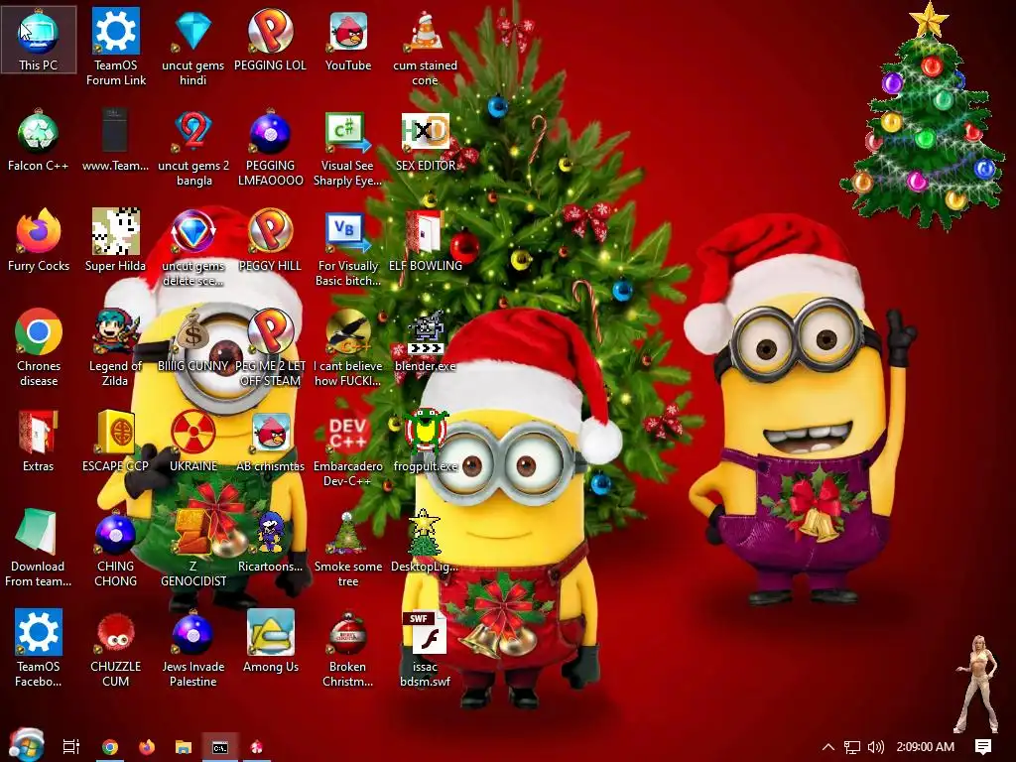Select the Chrones disease Chrome shortcut
Image resolution: width=1016 pixels, height=762 pixels.
click(x=39, y=348)
